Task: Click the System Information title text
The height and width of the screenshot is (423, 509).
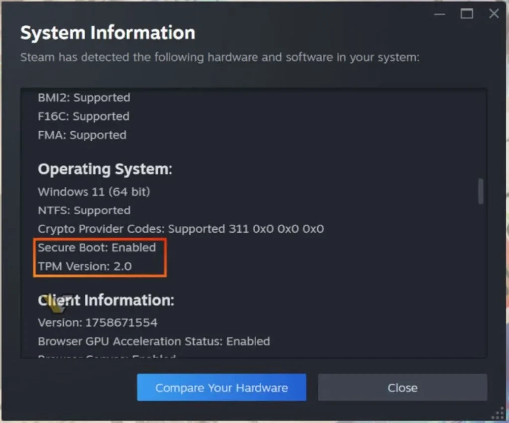Action: (x=107, y=33)
